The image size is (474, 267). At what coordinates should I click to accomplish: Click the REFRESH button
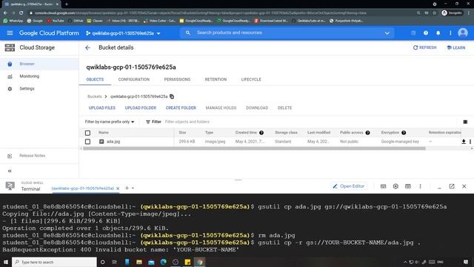pyautogui.click(x=424, y=47)
